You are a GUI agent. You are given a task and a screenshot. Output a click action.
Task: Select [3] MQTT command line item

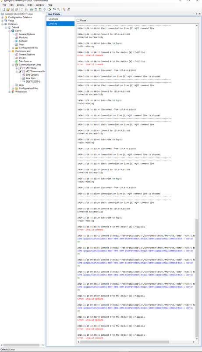click(x=33, y=71)
